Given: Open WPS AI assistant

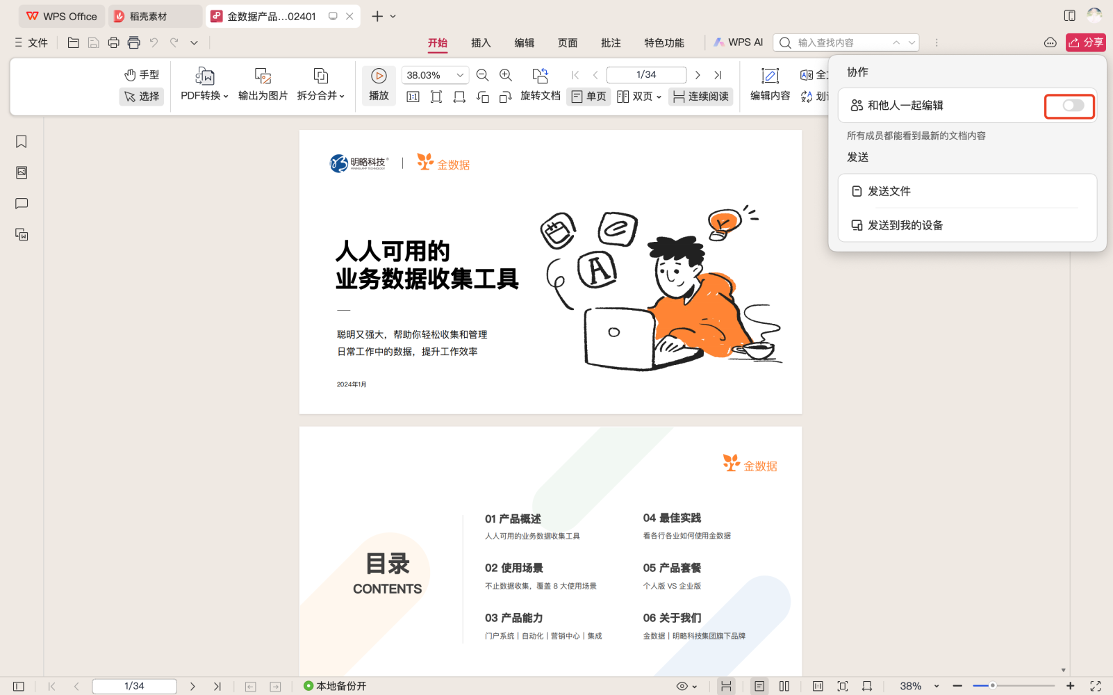Looking at the screenshot, I should tap(738, 42).
